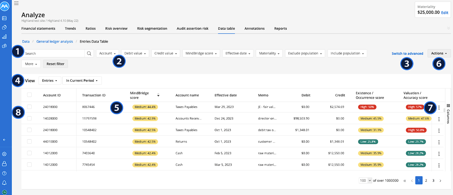453x195 pixels.
Task: Open the Actions dropdown
Action: point(439,53)
